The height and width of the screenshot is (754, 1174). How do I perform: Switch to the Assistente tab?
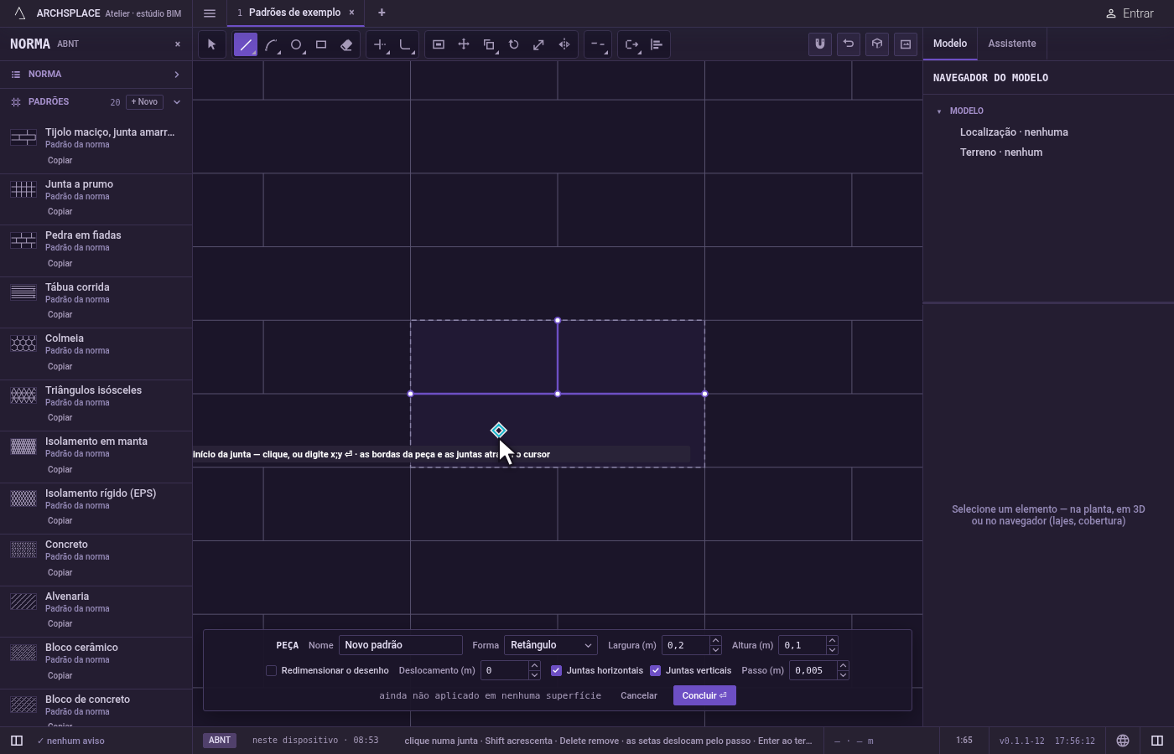pyautogui.click(x=1011, y=44)
